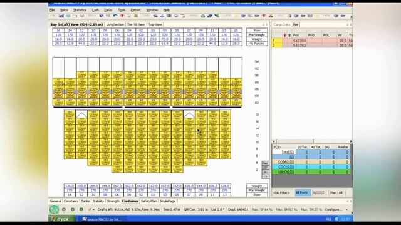
Task: Select the Pier tab in cargo panel
Action: pyautogui.click(x=296, y=25)
